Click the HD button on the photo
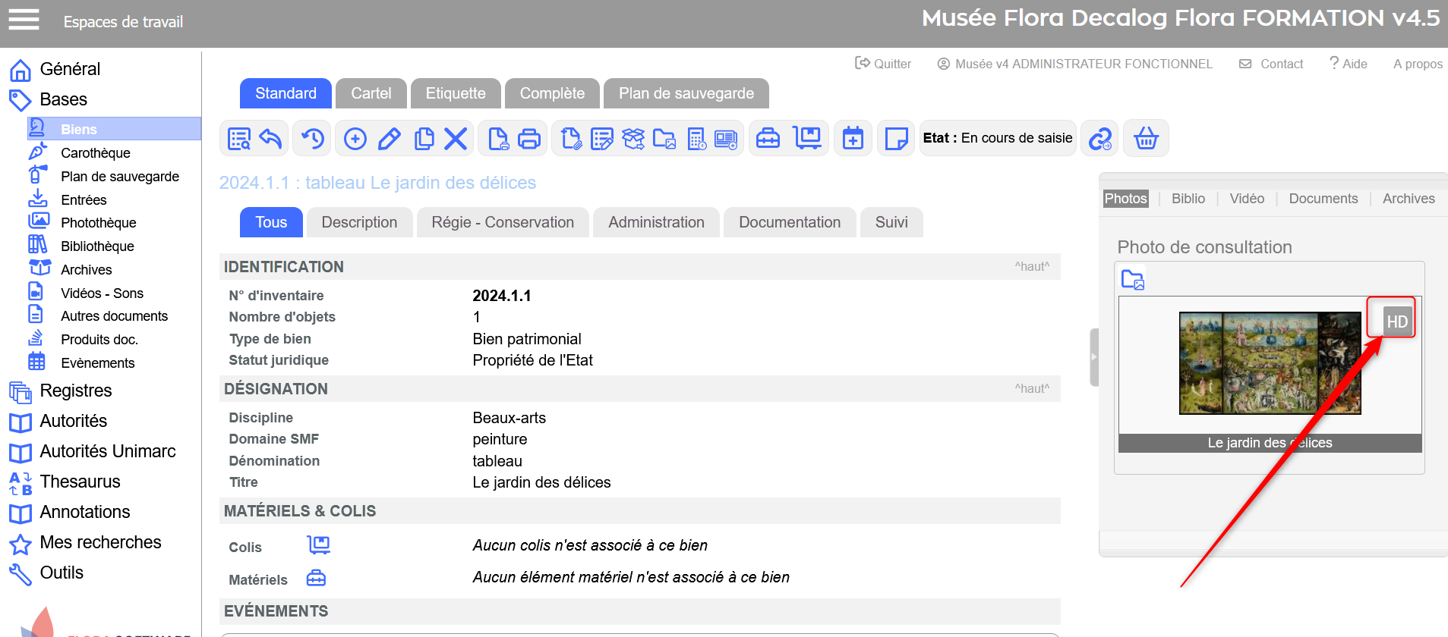The image size is (1448, 637). [x=1396, y=322]
